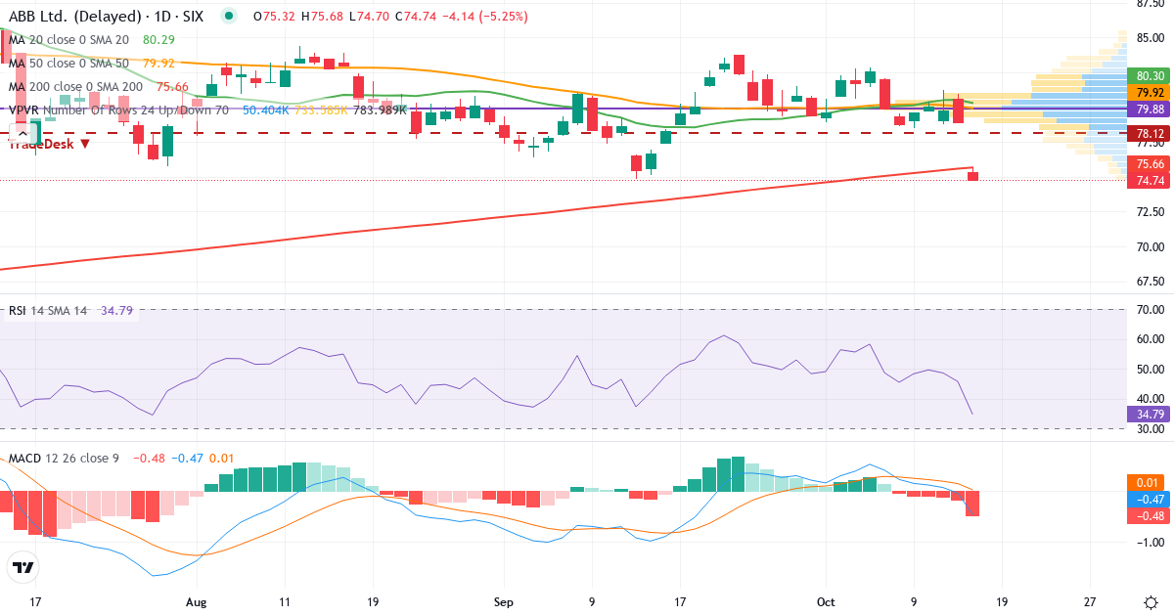Click the Oct date on time axis
The image size is (1174, 616).
pos(824,602)
